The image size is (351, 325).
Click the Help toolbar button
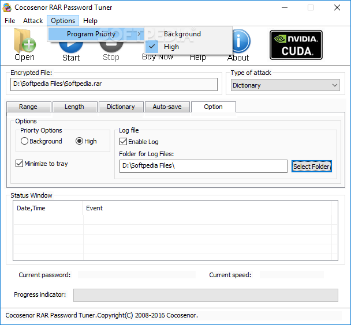(x=197, y=58)
